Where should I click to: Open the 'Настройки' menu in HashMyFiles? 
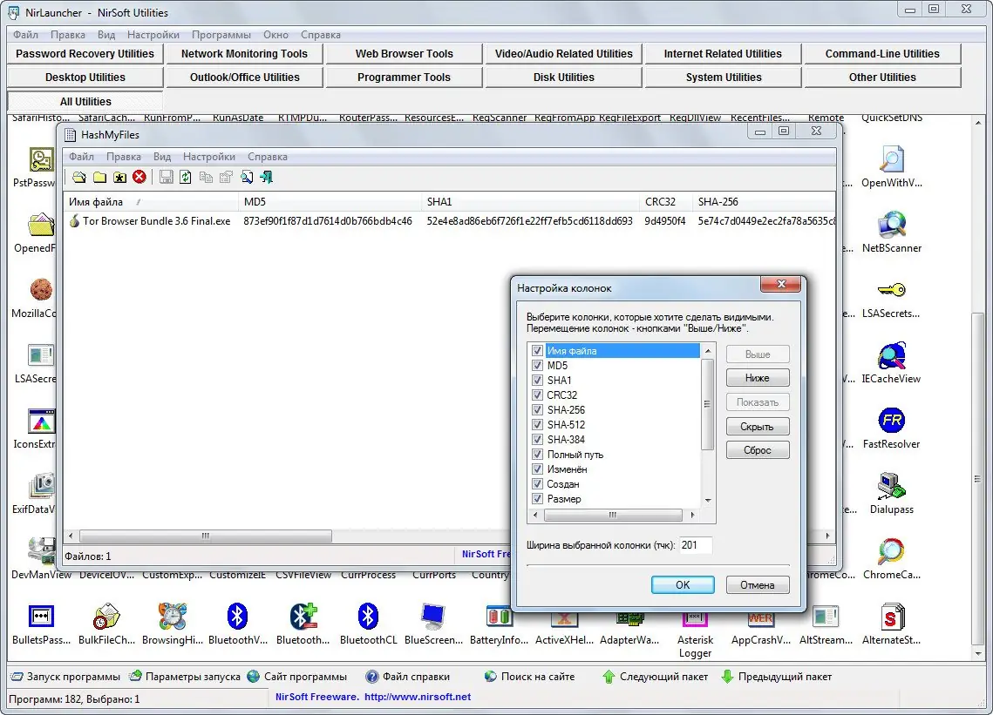(209, 156)
